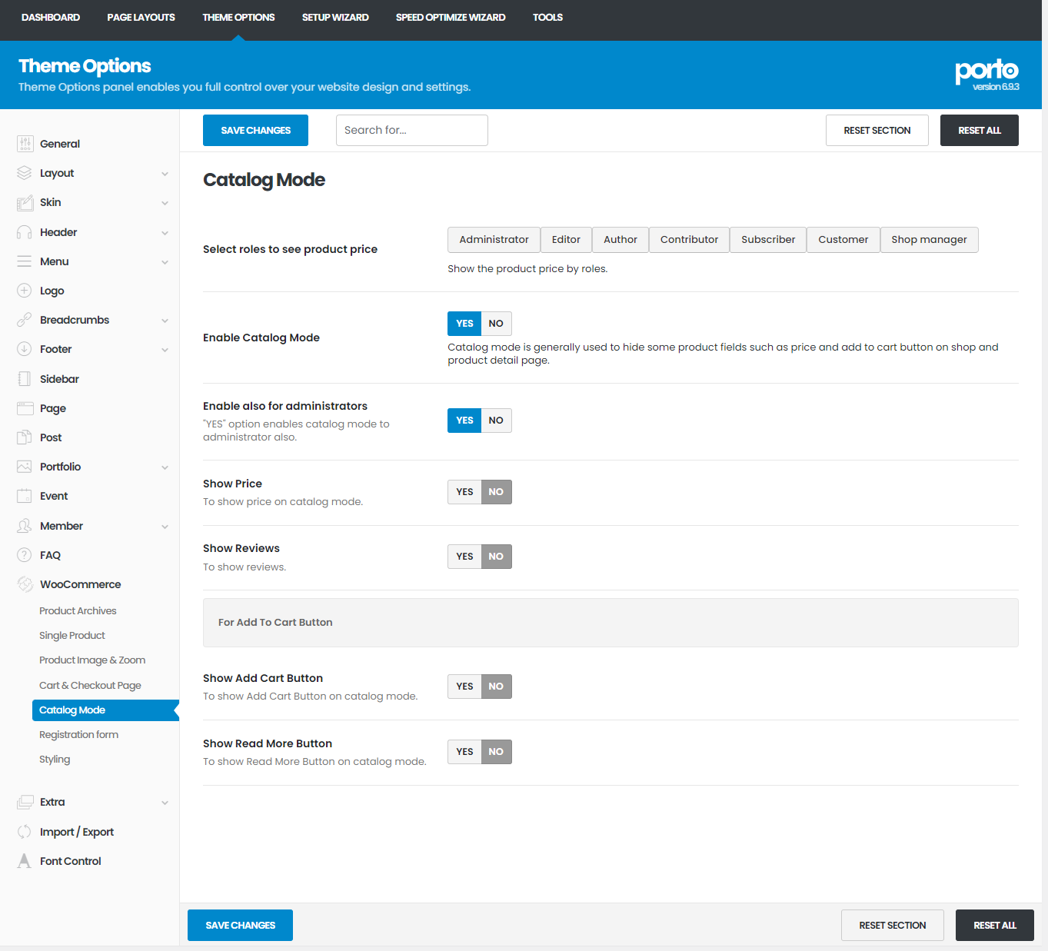Click bottom Save Changes button
The image size is (1048, 951).
point(240,926)
